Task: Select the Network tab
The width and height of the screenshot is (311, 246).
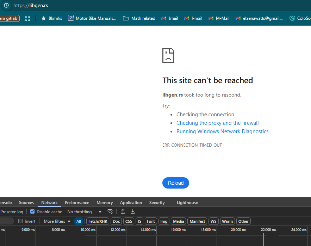Action: tap(49, 203)
